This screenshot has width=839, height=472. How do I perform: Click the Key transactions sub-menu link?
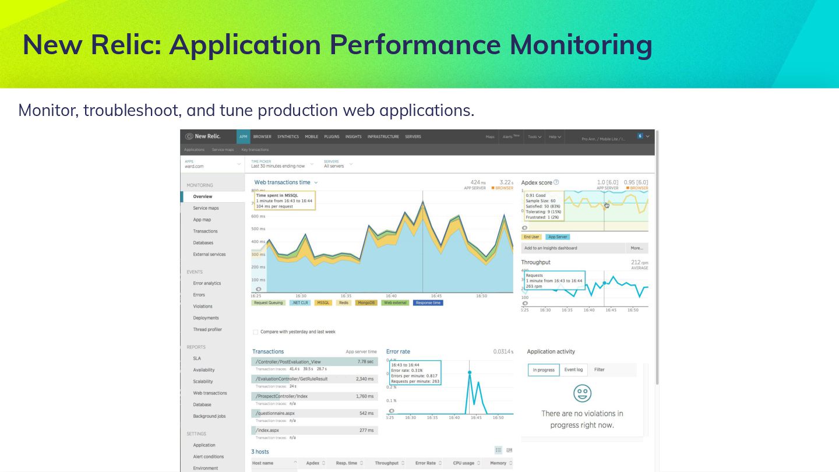click(255, 150)
